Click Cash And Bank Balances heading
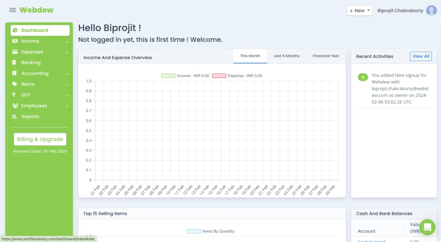 coord(384,214)
